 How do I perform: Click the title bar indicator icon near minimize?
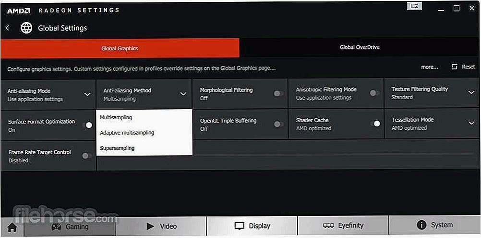(x=414, y=6)
